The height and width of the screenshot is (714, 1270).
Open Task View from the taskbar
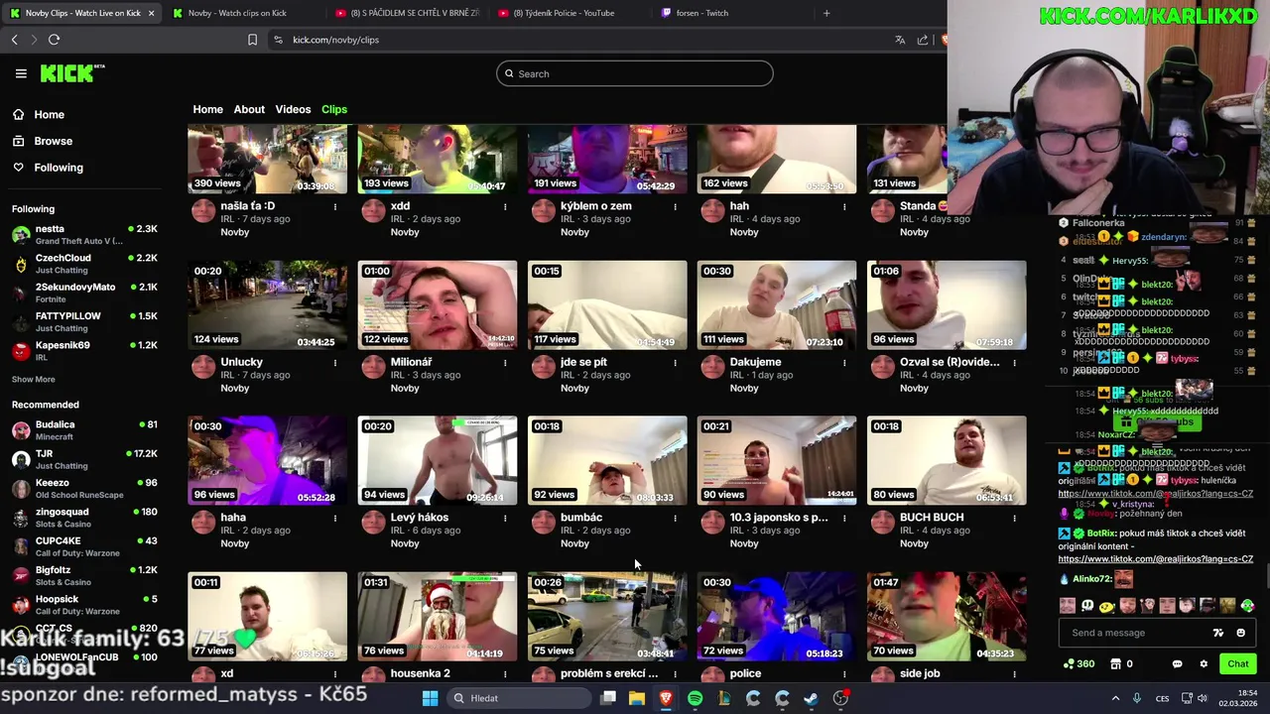(608, 698)
